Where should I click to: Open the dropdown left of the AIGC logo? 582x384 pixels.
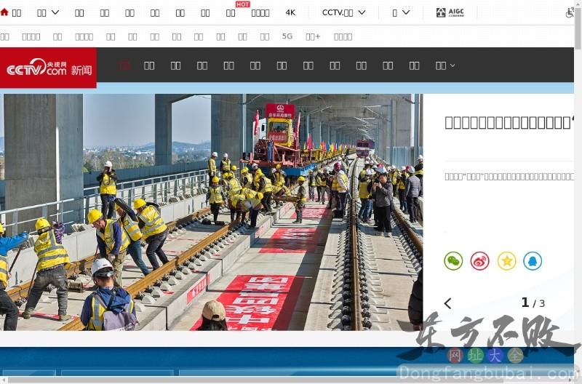point(401,12)
